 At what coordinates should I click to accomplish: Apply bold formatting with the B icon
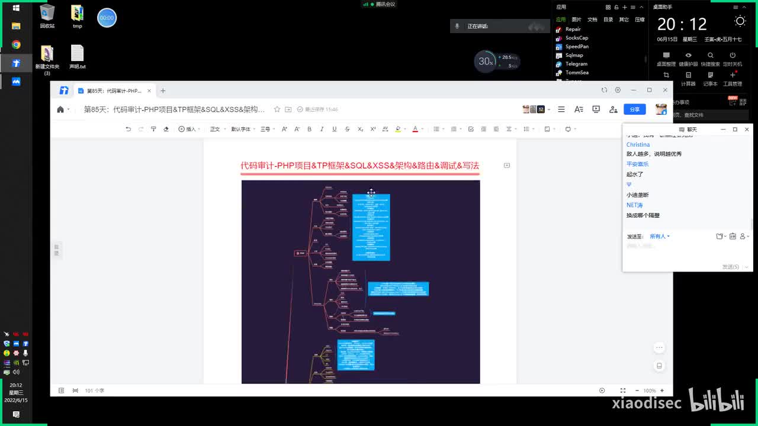[309, 129]
